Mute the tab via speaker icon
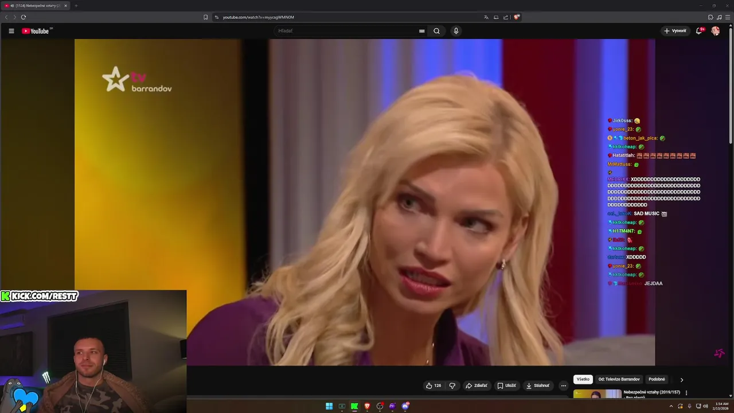The image size is (734, 413). pos(13,6)
